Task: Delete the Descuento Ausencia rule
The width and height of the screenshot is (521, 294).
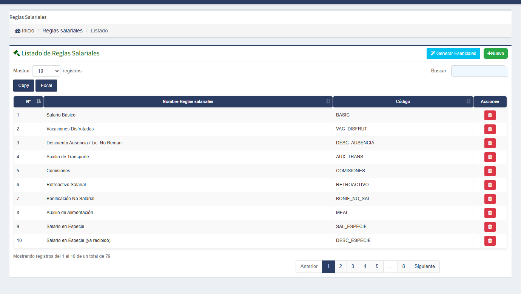Action: (x=490, y=143)
